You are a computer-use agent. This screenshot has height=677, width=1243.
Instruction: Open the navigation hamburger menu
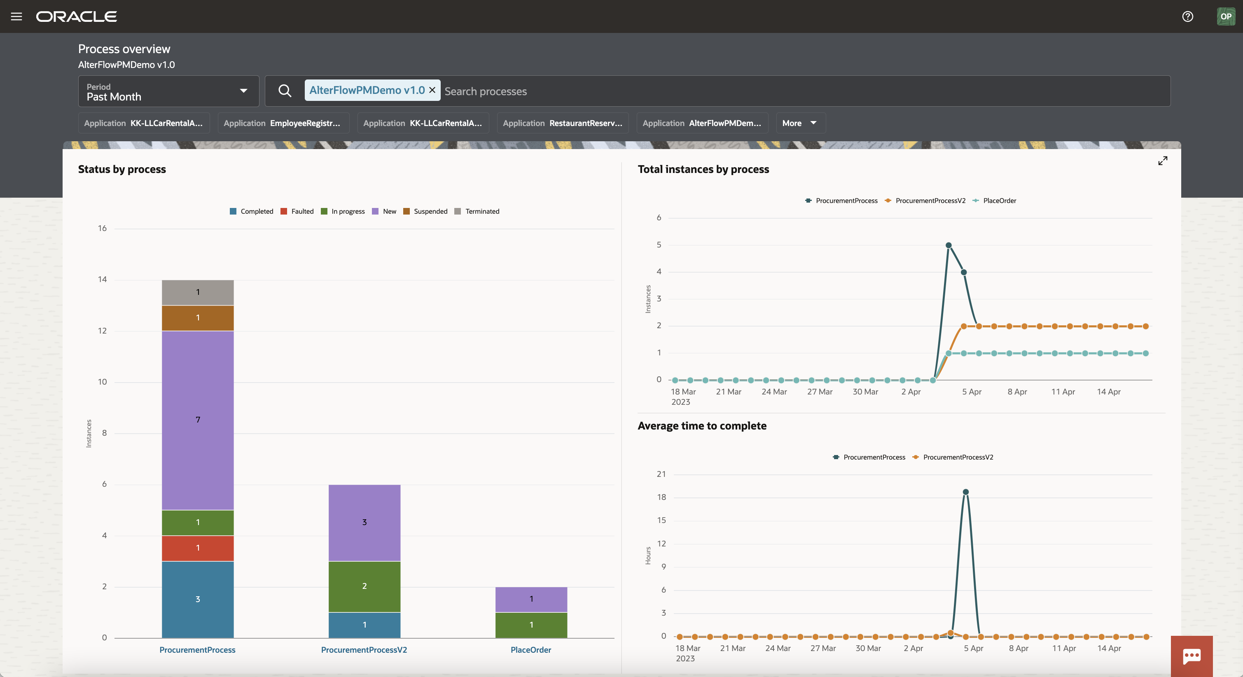[x=16, y=16]
